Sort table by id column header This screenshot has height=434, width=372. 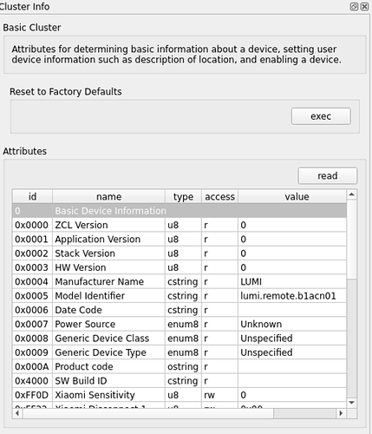[x=32, y=197]
